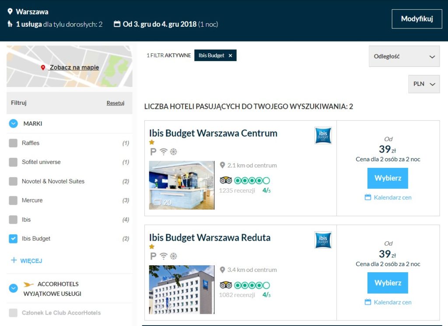The width and height of the screenshot is (448, 326).
Task: Collapse the AccorHotels Wyjątkowe usługi section
Action: point(13,288)
